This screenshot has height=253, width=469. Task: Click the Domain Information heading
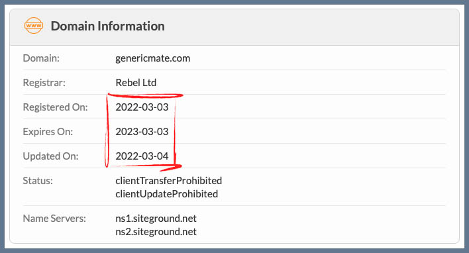tap(108, 26)
